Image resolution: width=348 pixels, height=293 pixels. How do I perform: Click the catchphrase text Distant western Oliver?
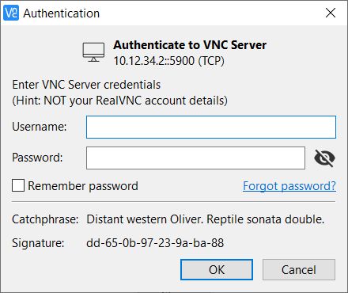click(145, 219)
